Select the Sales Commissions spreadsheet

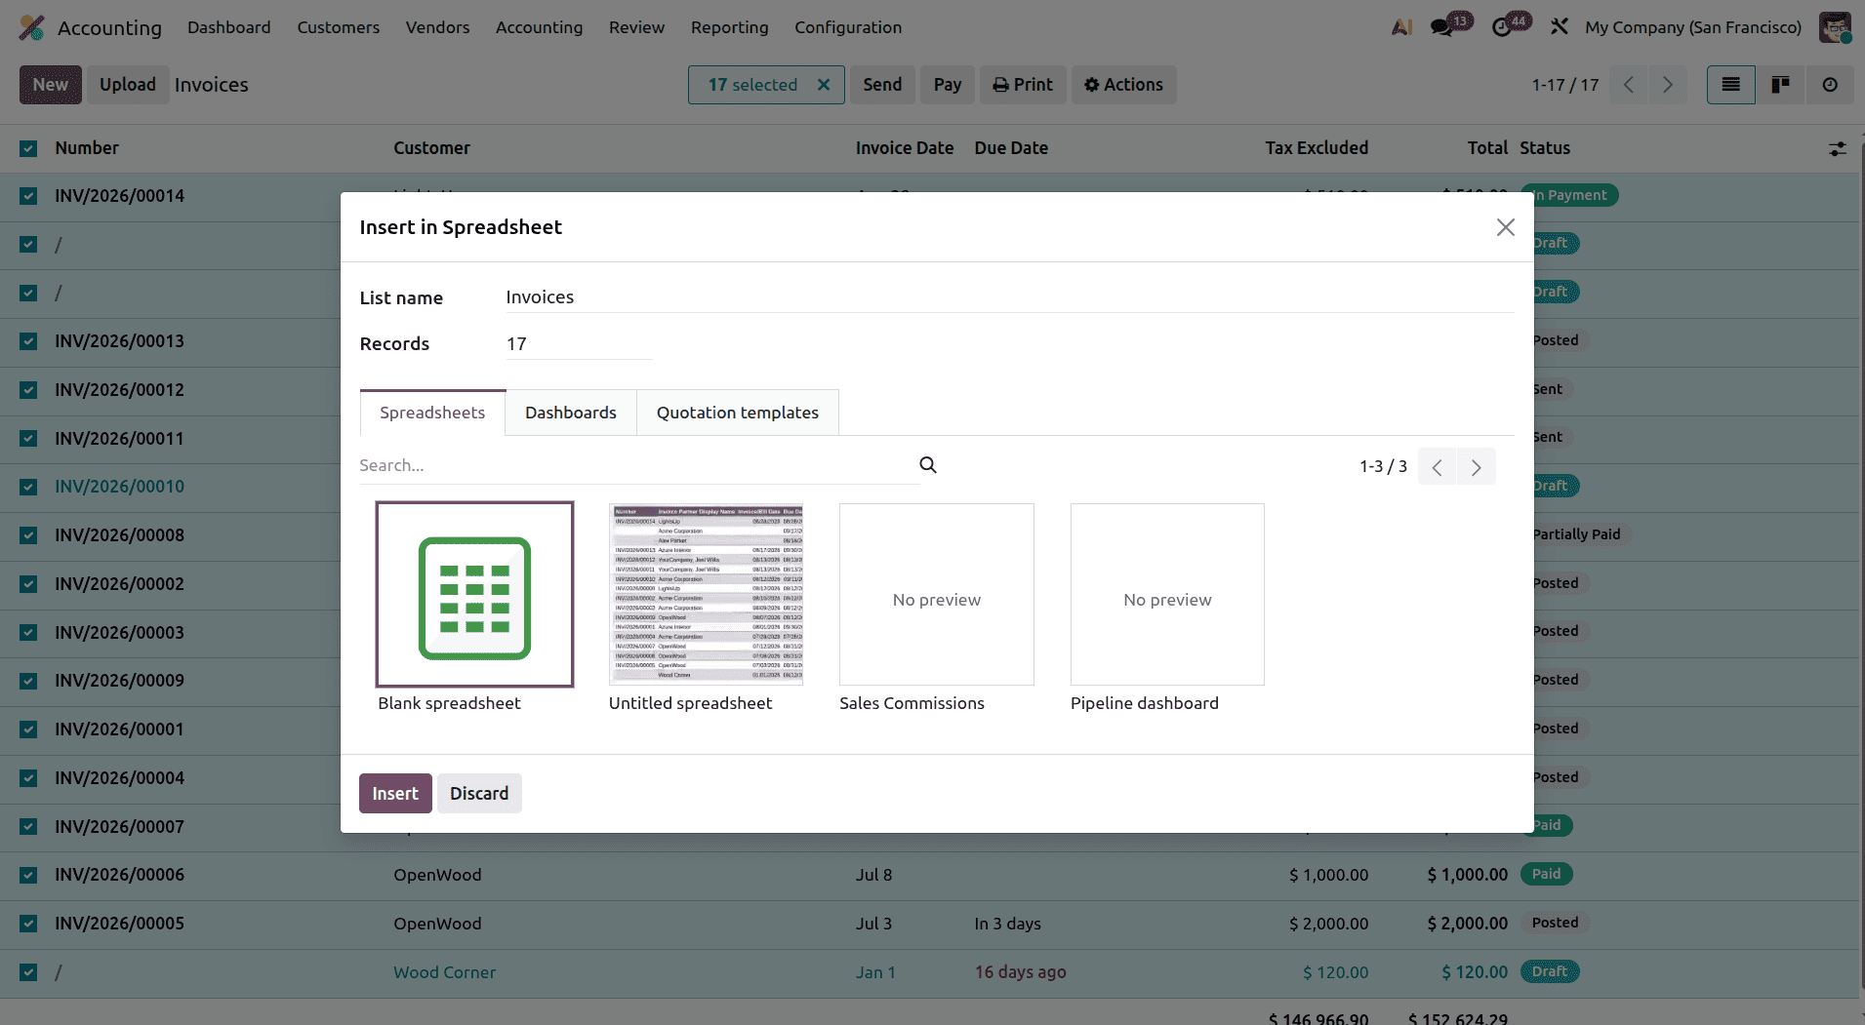(x=937, y=594)
